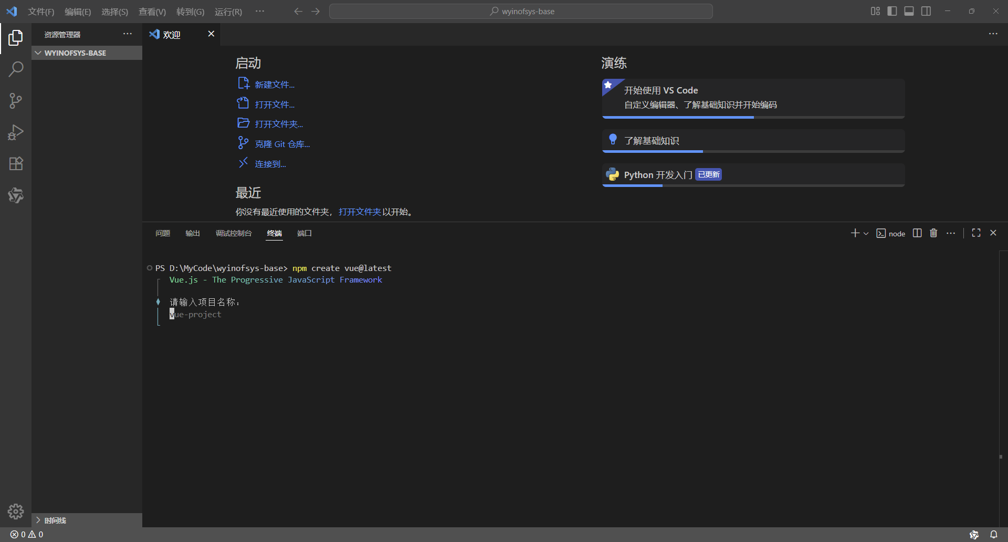Open 开始使用 VS Code walkthrough
1008x542 pixels.
753,98
